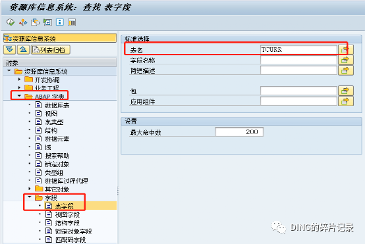
Task: Select 搜索帮助 in the tree
Action: (57, 156)
